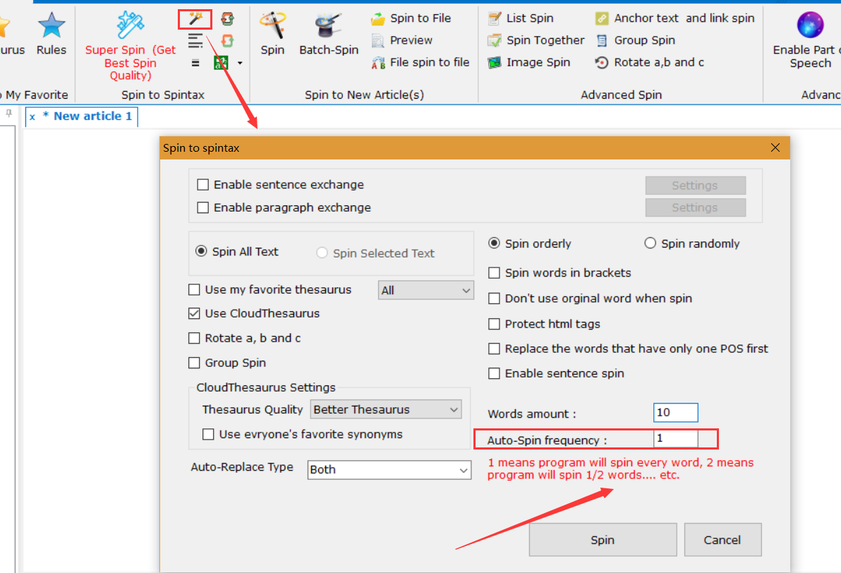This screenshot has width=841, height=573.
Task: Click the Rotate a,b and c icon
Action: 601,62
